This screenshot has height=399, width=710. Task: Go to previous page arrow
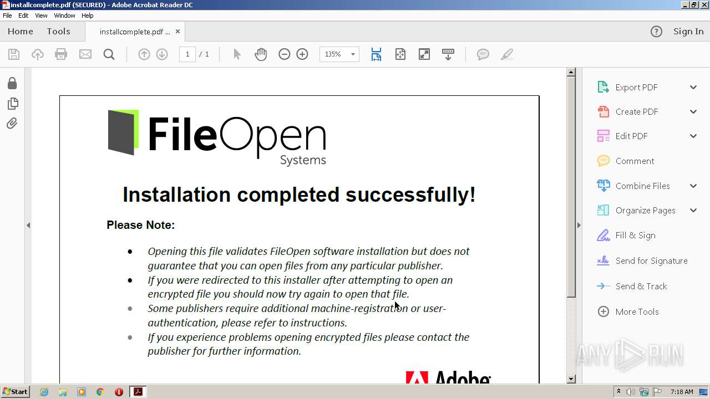(144, 54)
